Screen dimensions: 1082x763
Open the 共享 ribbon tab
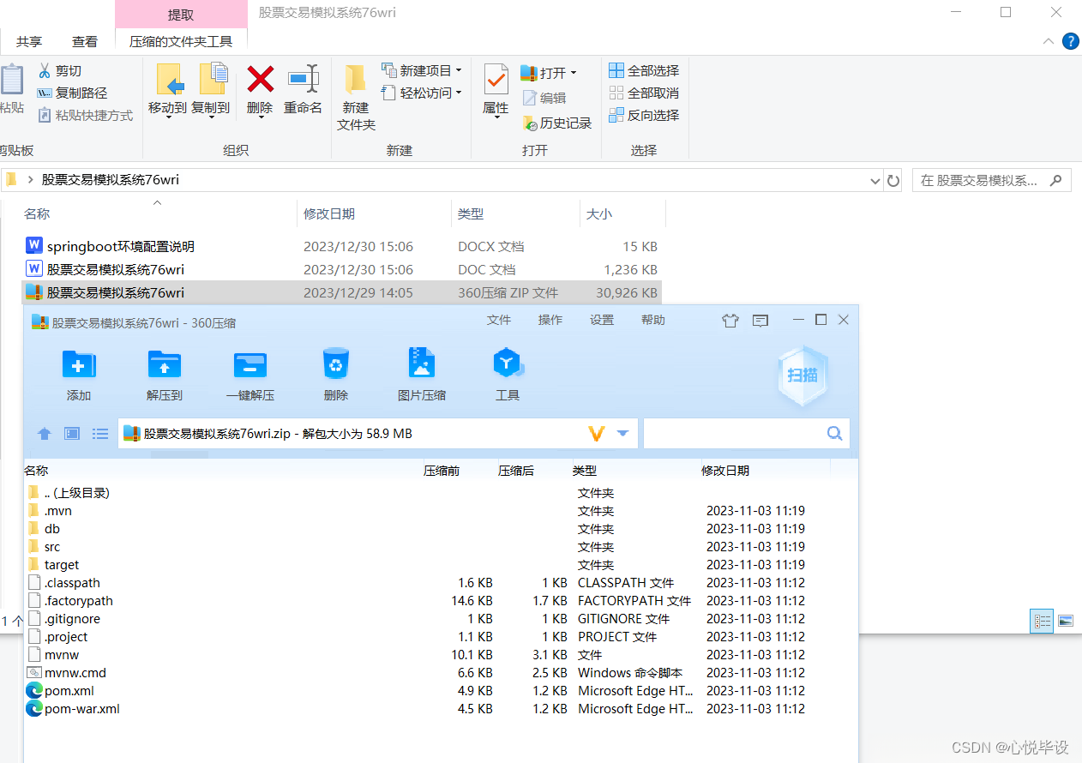pos(29,41)
